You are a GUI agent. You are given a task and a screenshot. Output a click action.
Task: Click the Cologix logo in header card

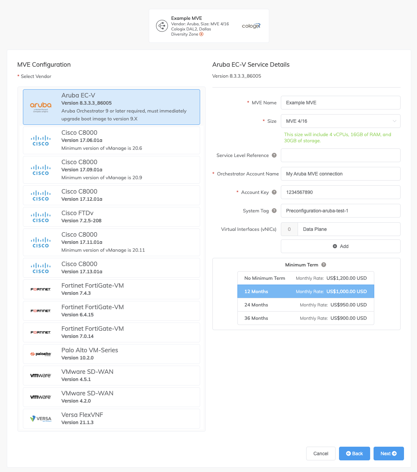pos(251,26)
